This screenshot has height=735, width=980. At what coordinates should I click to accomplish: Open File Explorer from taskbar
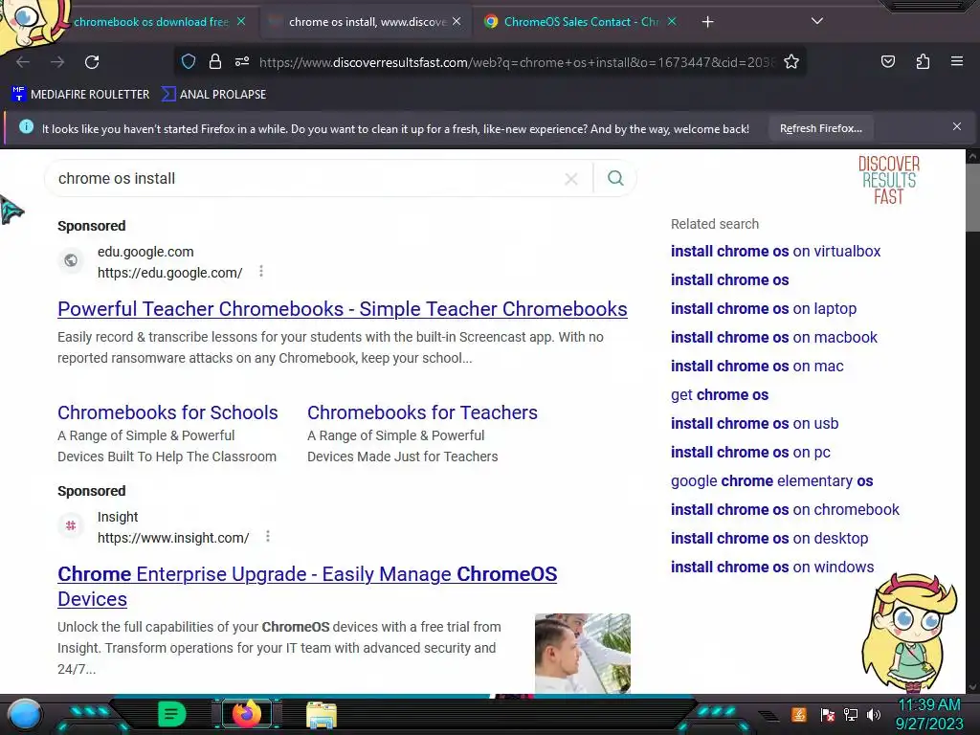tap(322, 715)
